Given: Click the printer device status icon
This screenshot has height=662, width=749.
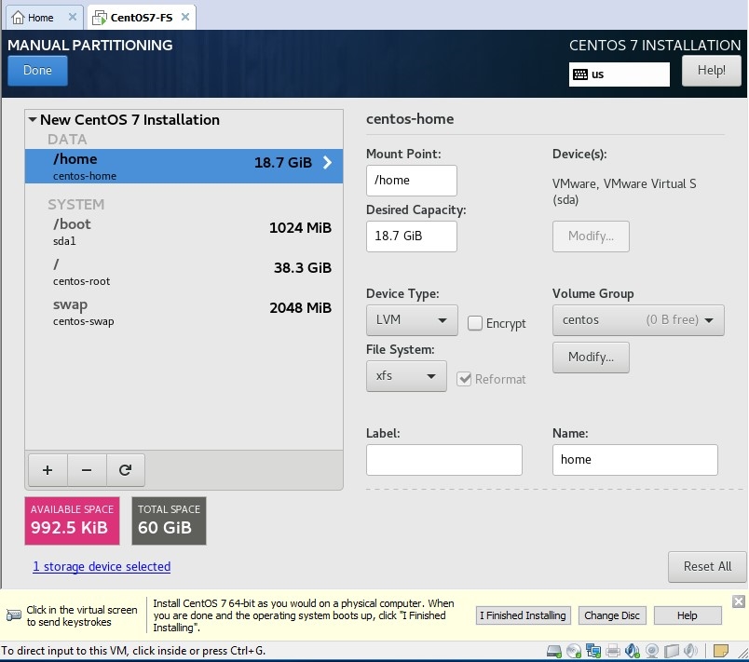Looking at the screenshot, I should tap(613, 651).
